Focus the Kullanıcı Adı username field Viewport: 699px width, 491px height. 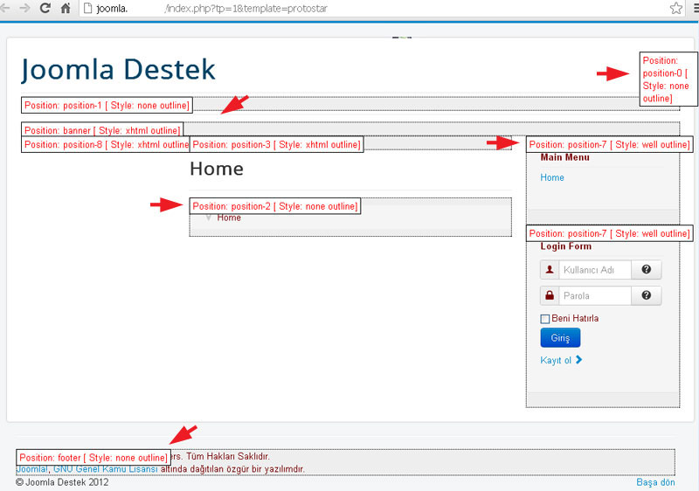coord(595,270)
